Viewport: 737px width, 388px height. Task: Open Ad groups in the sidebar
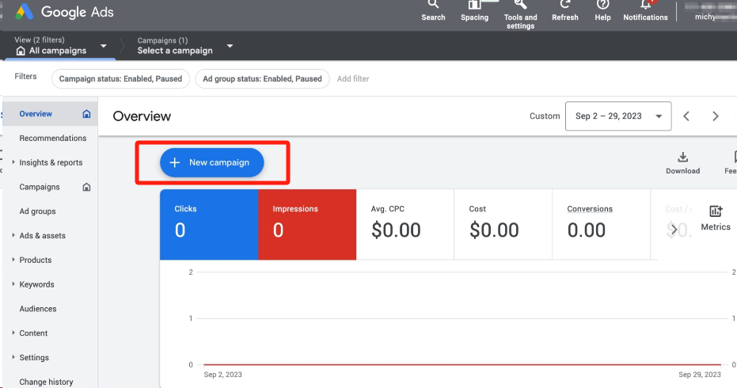pyautogui.click(x=38, y=211)
